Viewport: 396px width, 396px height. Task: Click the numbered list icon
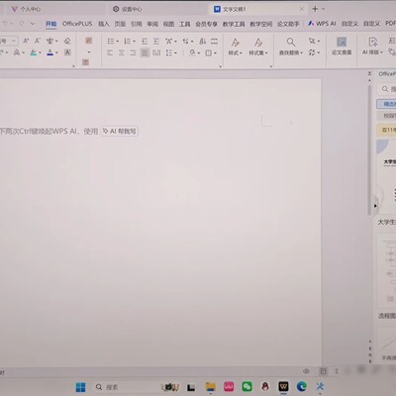tap(127, 41)
